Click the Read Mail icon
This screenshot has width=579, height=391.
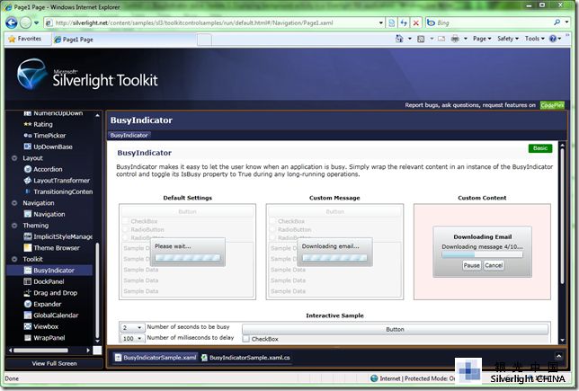point(441,39)
